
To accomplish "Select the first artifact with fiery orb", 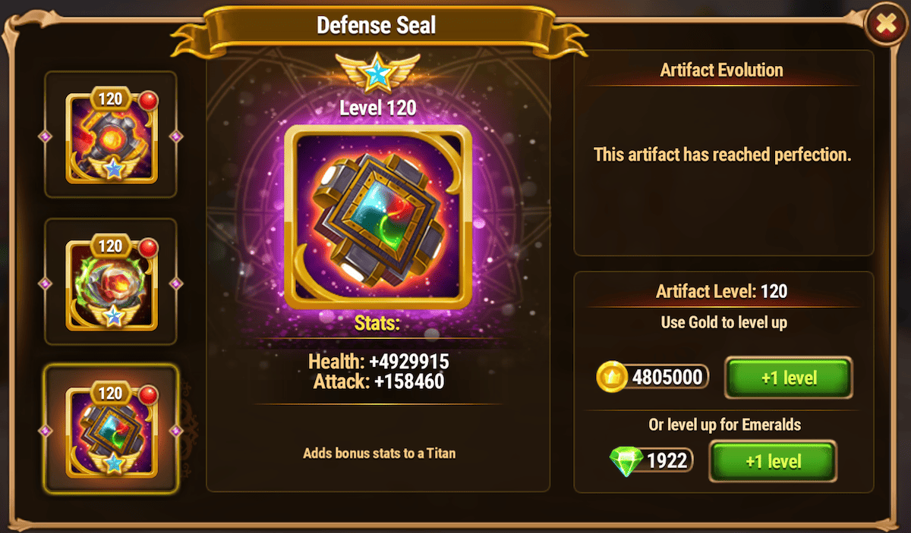I will tap(111, 136).
